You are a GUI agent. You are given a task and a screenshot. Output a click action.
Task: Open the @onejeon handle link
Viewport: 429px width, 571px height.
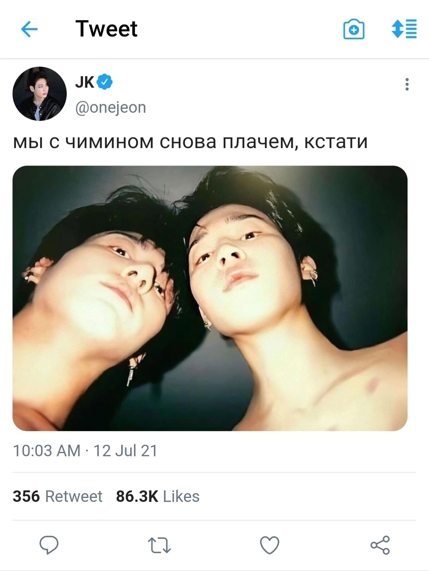[110, 107]
